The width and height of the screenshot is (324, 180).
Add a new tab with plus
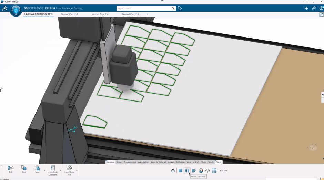click(x=148, y=14)
